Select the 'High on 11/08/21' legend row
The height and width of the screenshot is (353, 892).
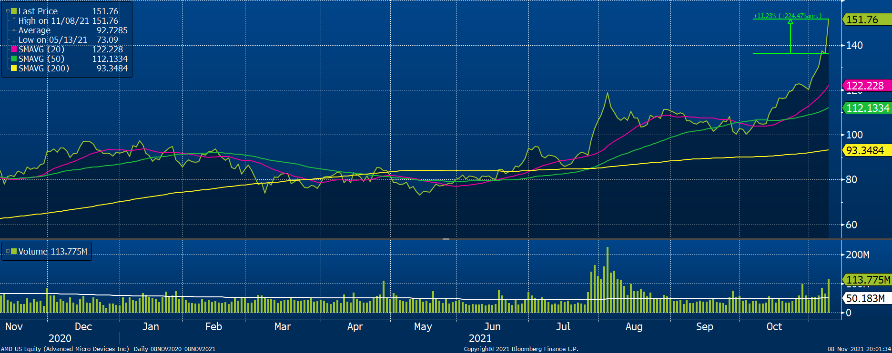click(x=68, y=20)
